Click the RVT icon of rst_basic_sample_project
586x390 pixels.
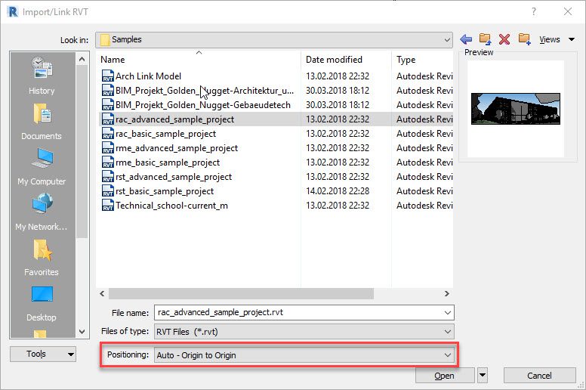[108, 191]
